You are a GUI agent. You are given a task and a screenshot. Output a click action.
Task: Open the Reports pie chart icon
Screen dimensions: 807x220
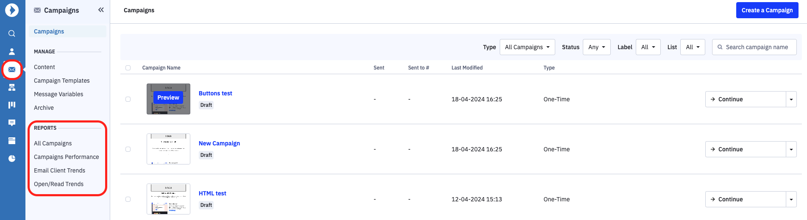coord(12,159)
